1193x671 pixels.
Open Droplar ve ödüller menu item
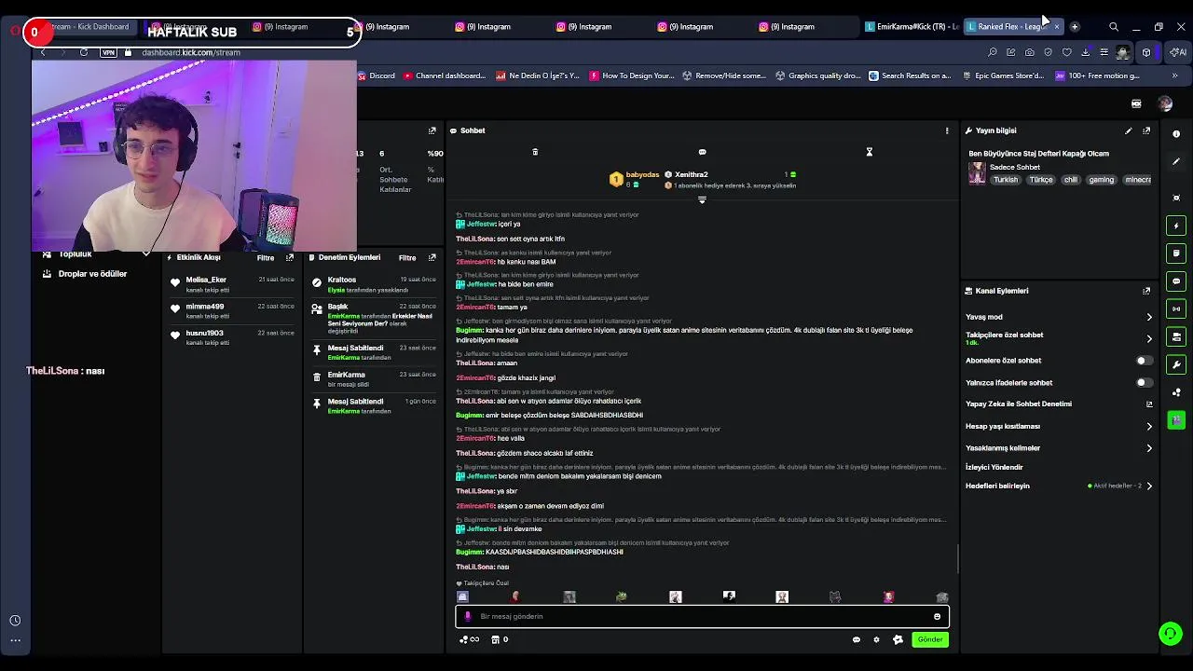92,274
